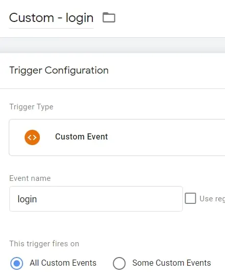225x279 pixels.
Task: Click the bold 'Custom Event' text
Action: (82, 137)
